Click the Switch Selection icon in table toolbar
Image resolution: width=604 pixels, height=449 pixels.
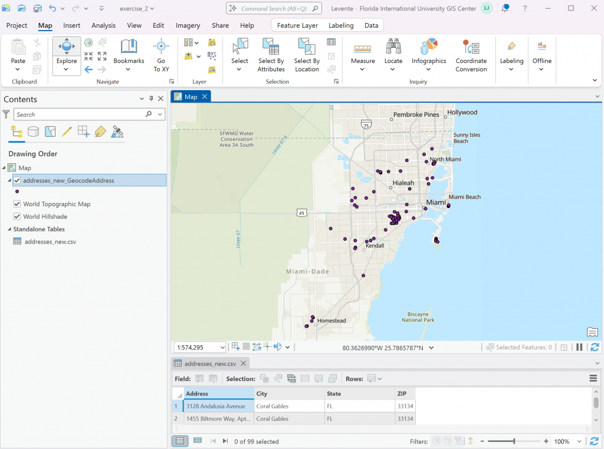pyautogui.click(x=291, y=379)
